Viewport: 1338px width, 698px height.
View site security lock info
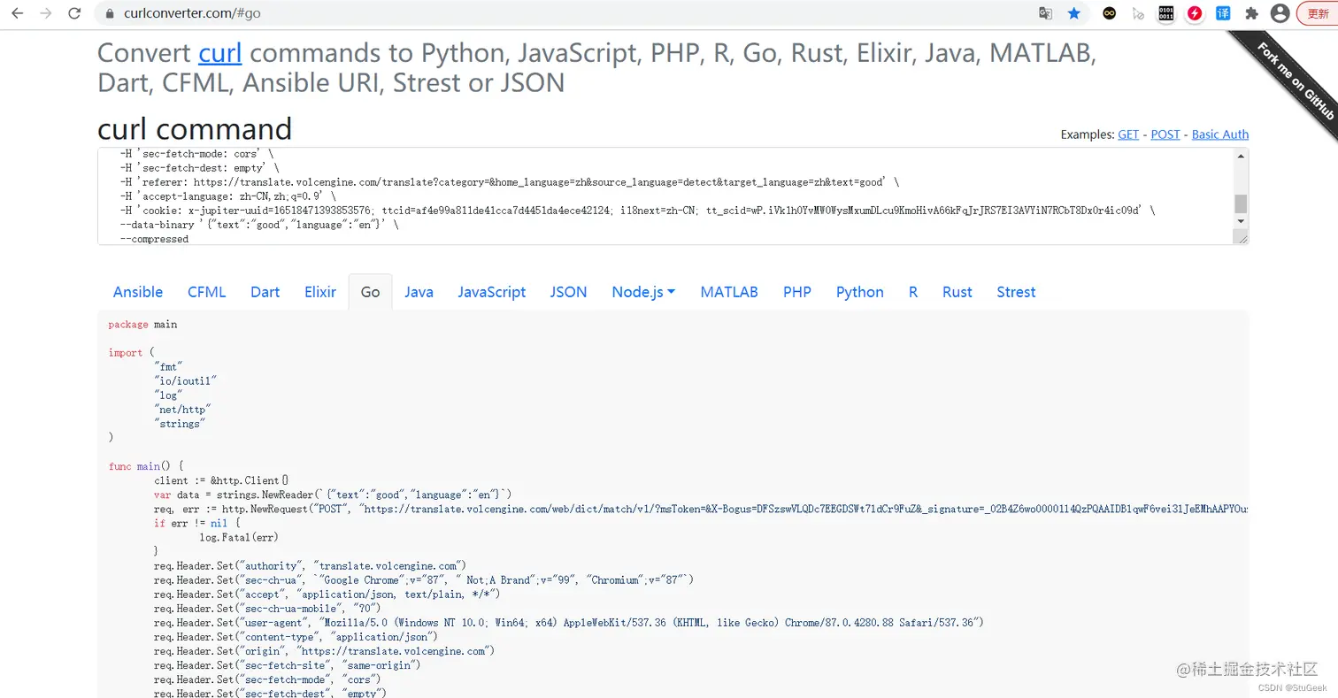110,13
